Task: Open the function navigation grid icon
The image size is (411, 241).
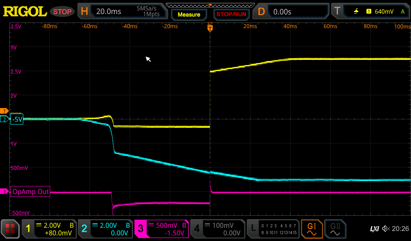Action: point(10,229)
